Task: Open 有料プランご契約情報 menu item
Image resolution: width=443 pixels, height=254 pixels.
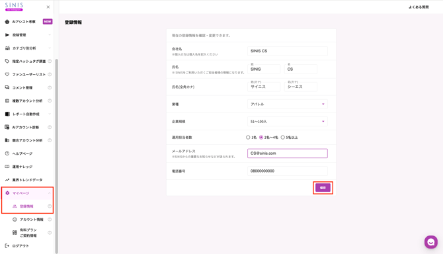Action: coord(28,233)
